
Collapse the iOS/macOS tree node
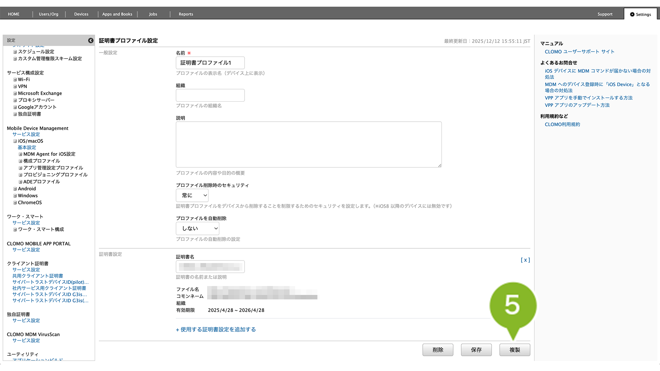[15, 141]
